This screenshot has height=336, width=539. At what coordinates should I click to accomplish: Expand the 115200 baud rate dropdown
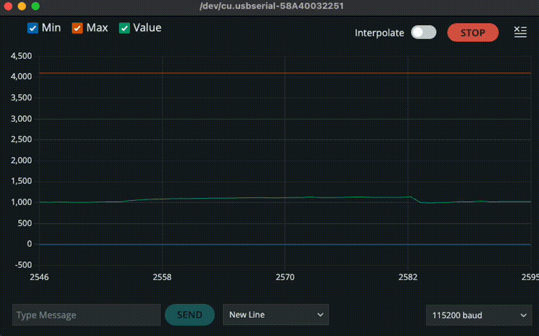pyautogui.click(x=478, y=316)
